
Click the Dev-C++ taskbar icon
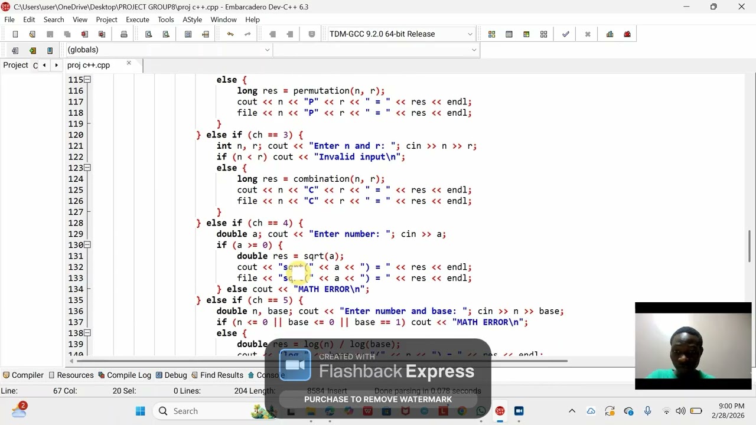[500, 411]
